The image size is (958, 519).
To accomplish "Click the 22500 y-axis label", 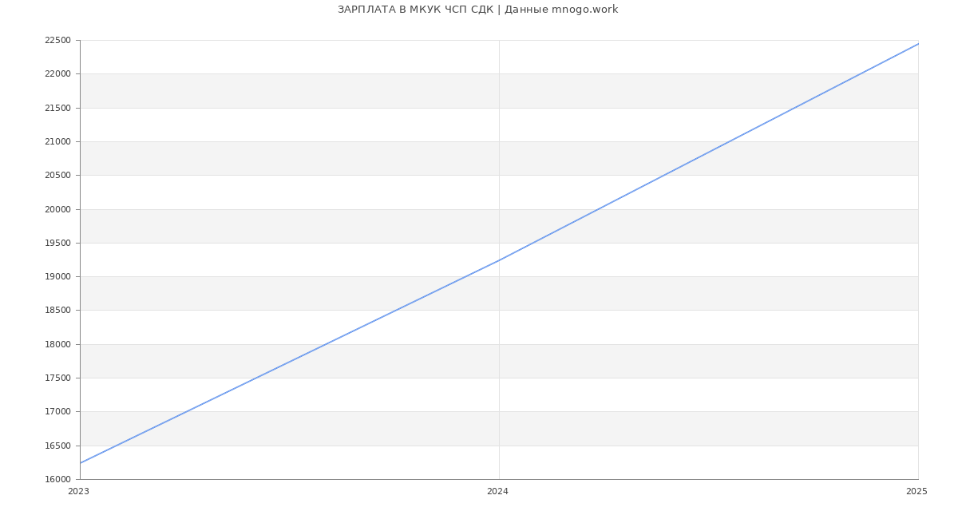I will (x=57, y=41).
